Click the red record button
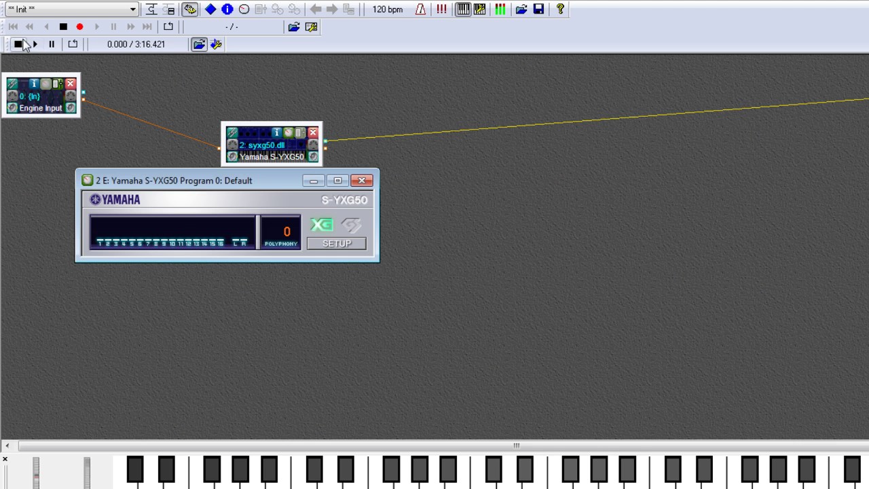This screenshot has height=489, width=869. point(79,27)
